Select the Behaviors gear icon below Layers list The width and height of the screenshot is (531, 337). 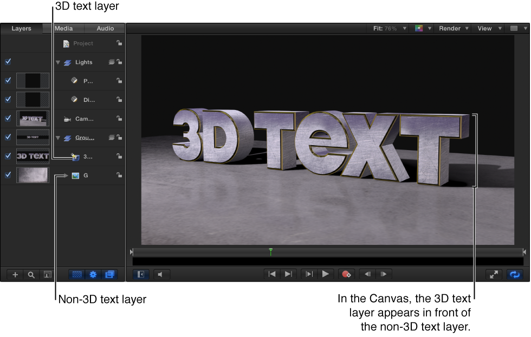coord(93,275)
